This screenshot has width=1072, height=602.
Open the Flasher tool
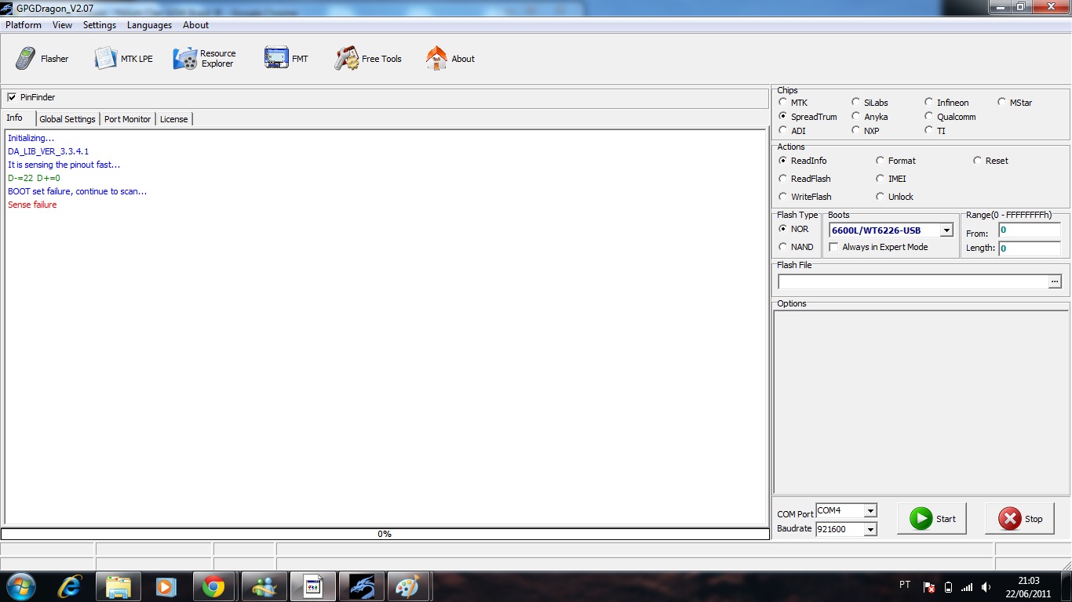click(x=42, y=59)
